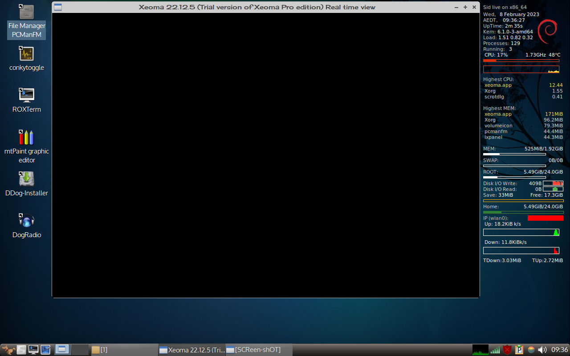Click the xeoma.app Highest CPU entry in conky

pyautogui.click(x=523, y=85)
